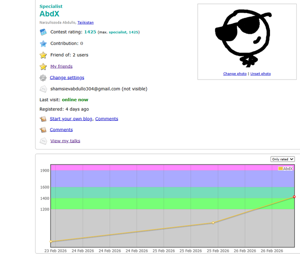Click the gear icon next to Change settings
The height and width of the screenshot is (254, 300).
pos(43,78)
